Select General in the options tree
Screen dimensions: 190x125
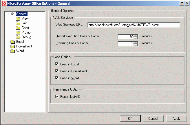[x=21, y=14]
